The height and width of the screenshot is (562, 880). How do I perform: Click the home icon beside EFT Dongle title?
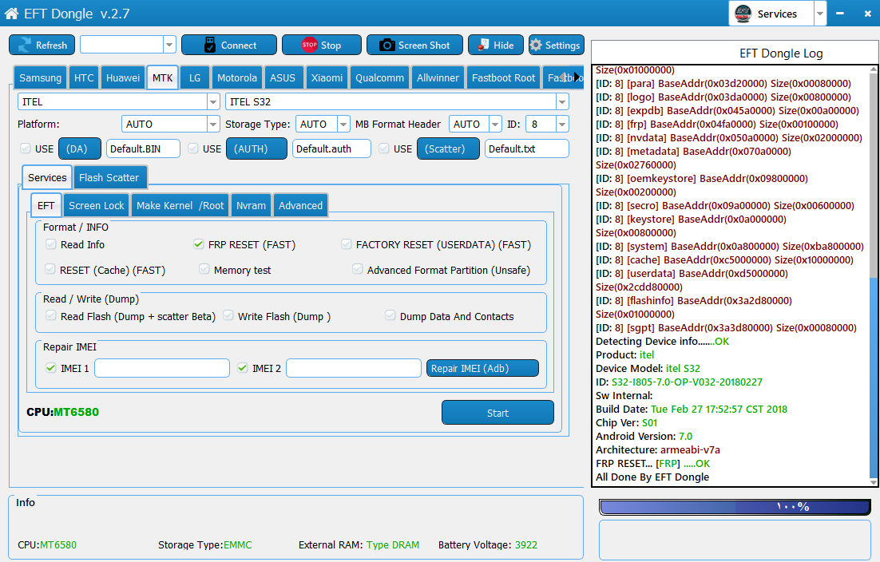coord(11,14)
